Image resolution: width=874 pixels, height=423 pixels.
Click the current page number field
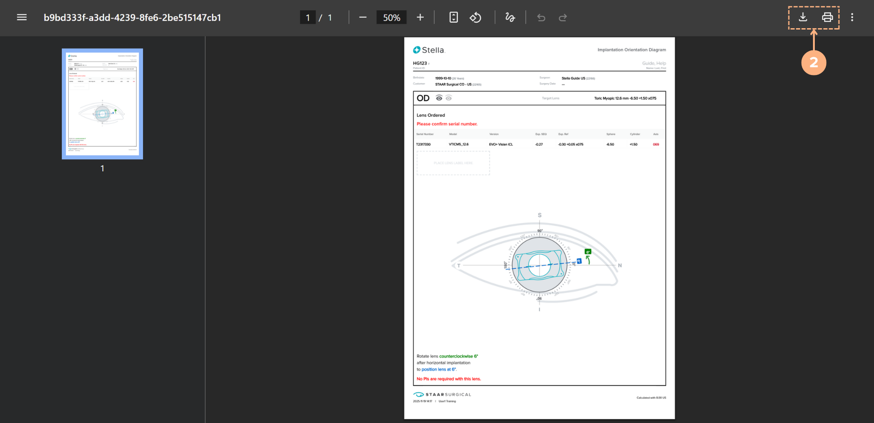[x=308, y=17]
